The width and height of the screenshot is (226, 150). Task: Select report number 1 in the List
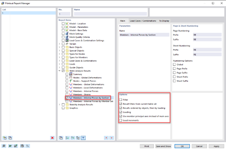pyautogui.click(x=29, y=13)
